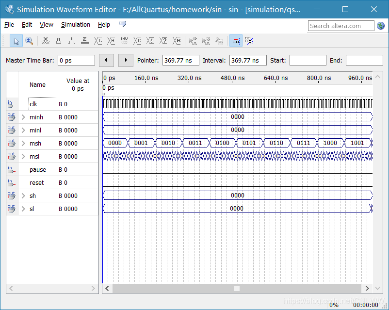Screen dimensions: 389x310
Task: Open Arbitrary Value (X?) tool
Action: point(163,41)
